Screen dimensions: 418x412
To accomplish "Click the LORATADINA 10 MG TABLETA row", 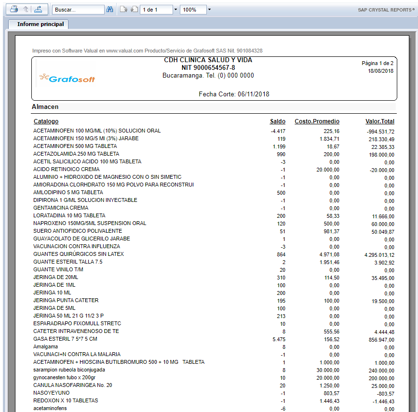I will point(69,215).
